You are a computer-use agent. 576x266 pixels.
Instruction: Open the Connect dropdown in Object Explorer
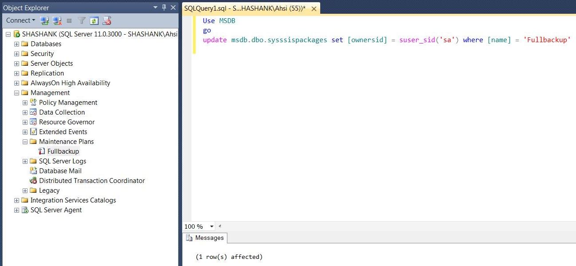(20, 20)
